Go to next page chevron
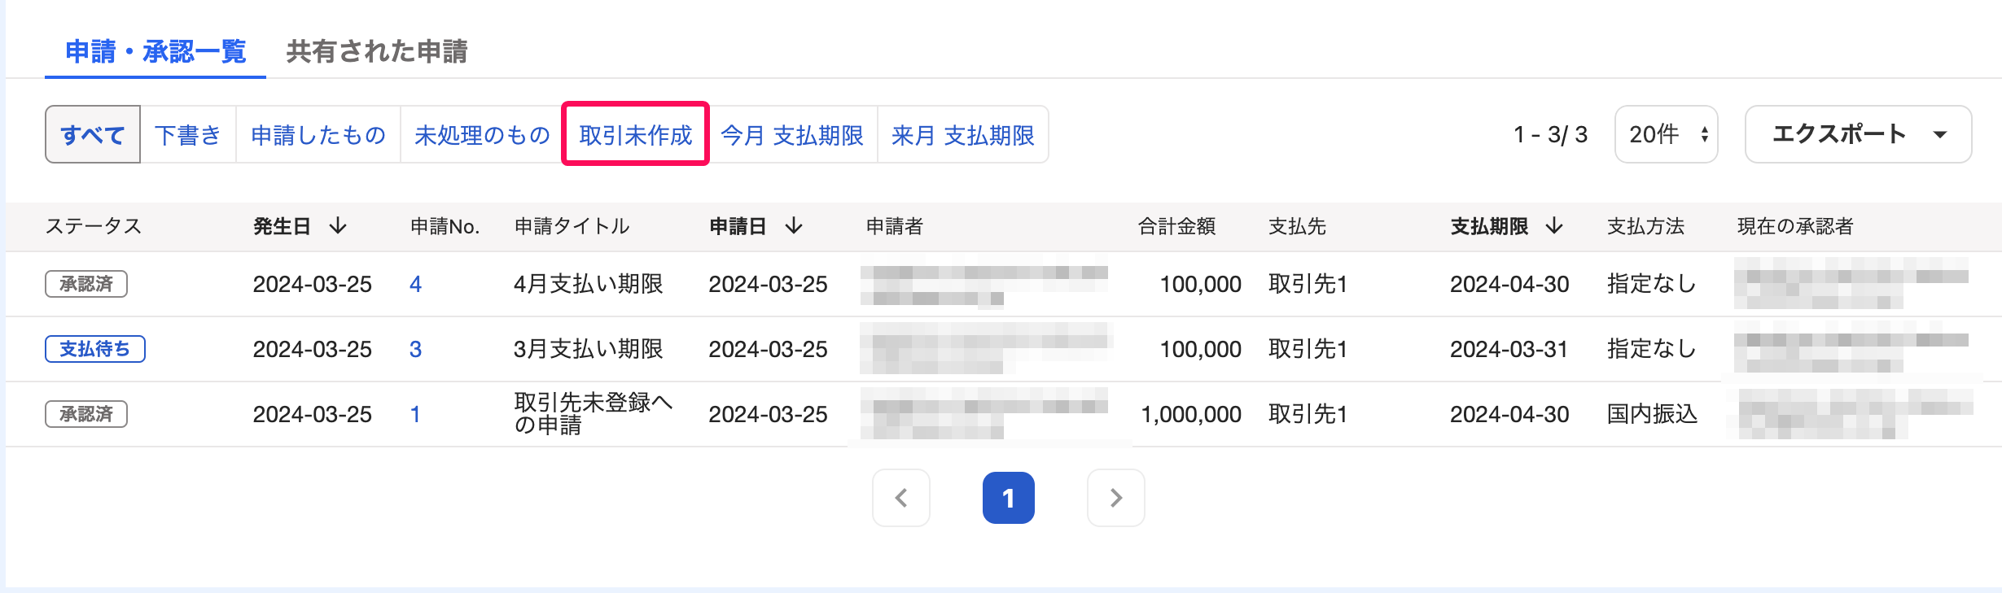The height and width of the screenshot is (593, 2002). tap(1116, 498)
